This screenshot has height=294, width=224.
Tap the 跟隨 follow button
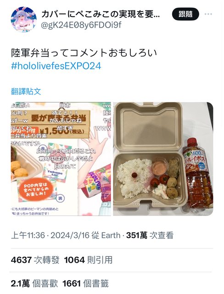click(185, 14)
